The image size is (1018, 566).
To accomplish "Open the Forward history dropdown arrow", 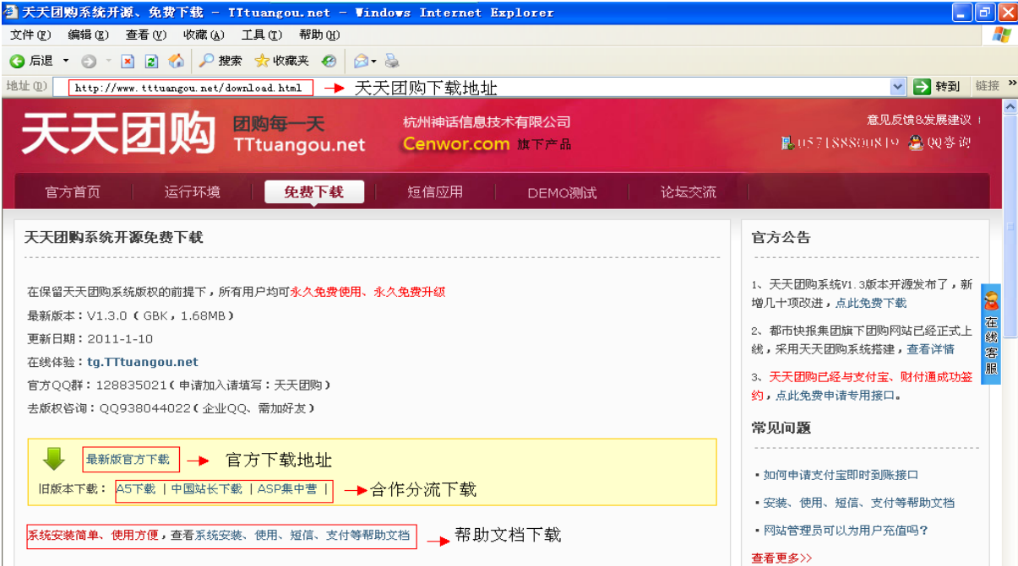I will click(x=108, y=61).
